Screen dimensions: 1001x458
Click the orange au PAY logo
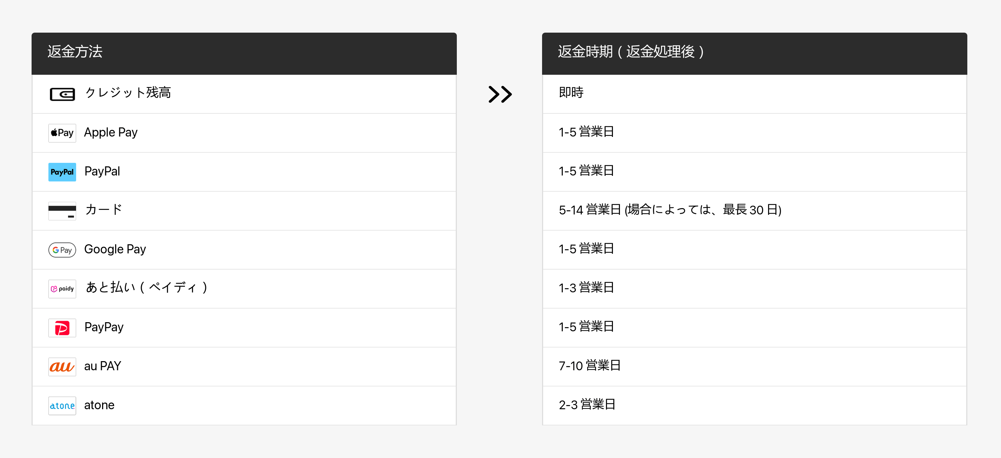[x=62, y=367]
